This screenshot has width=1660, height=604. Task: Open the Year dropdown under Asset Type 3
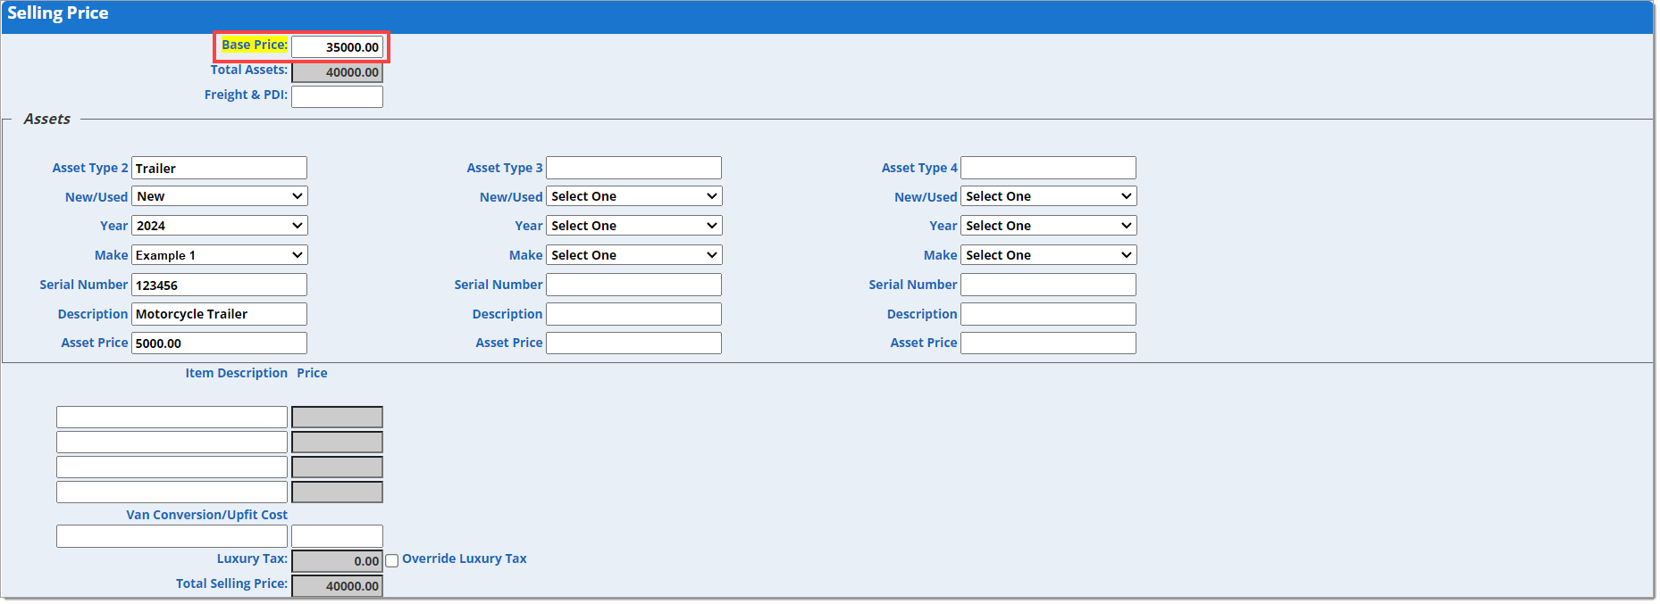coord(634,226)
